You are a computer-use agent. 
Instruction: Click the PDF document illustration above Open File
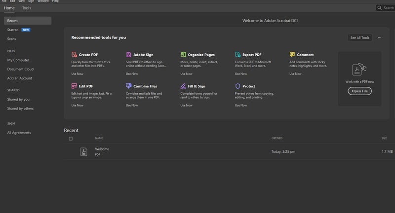(359, 69)
